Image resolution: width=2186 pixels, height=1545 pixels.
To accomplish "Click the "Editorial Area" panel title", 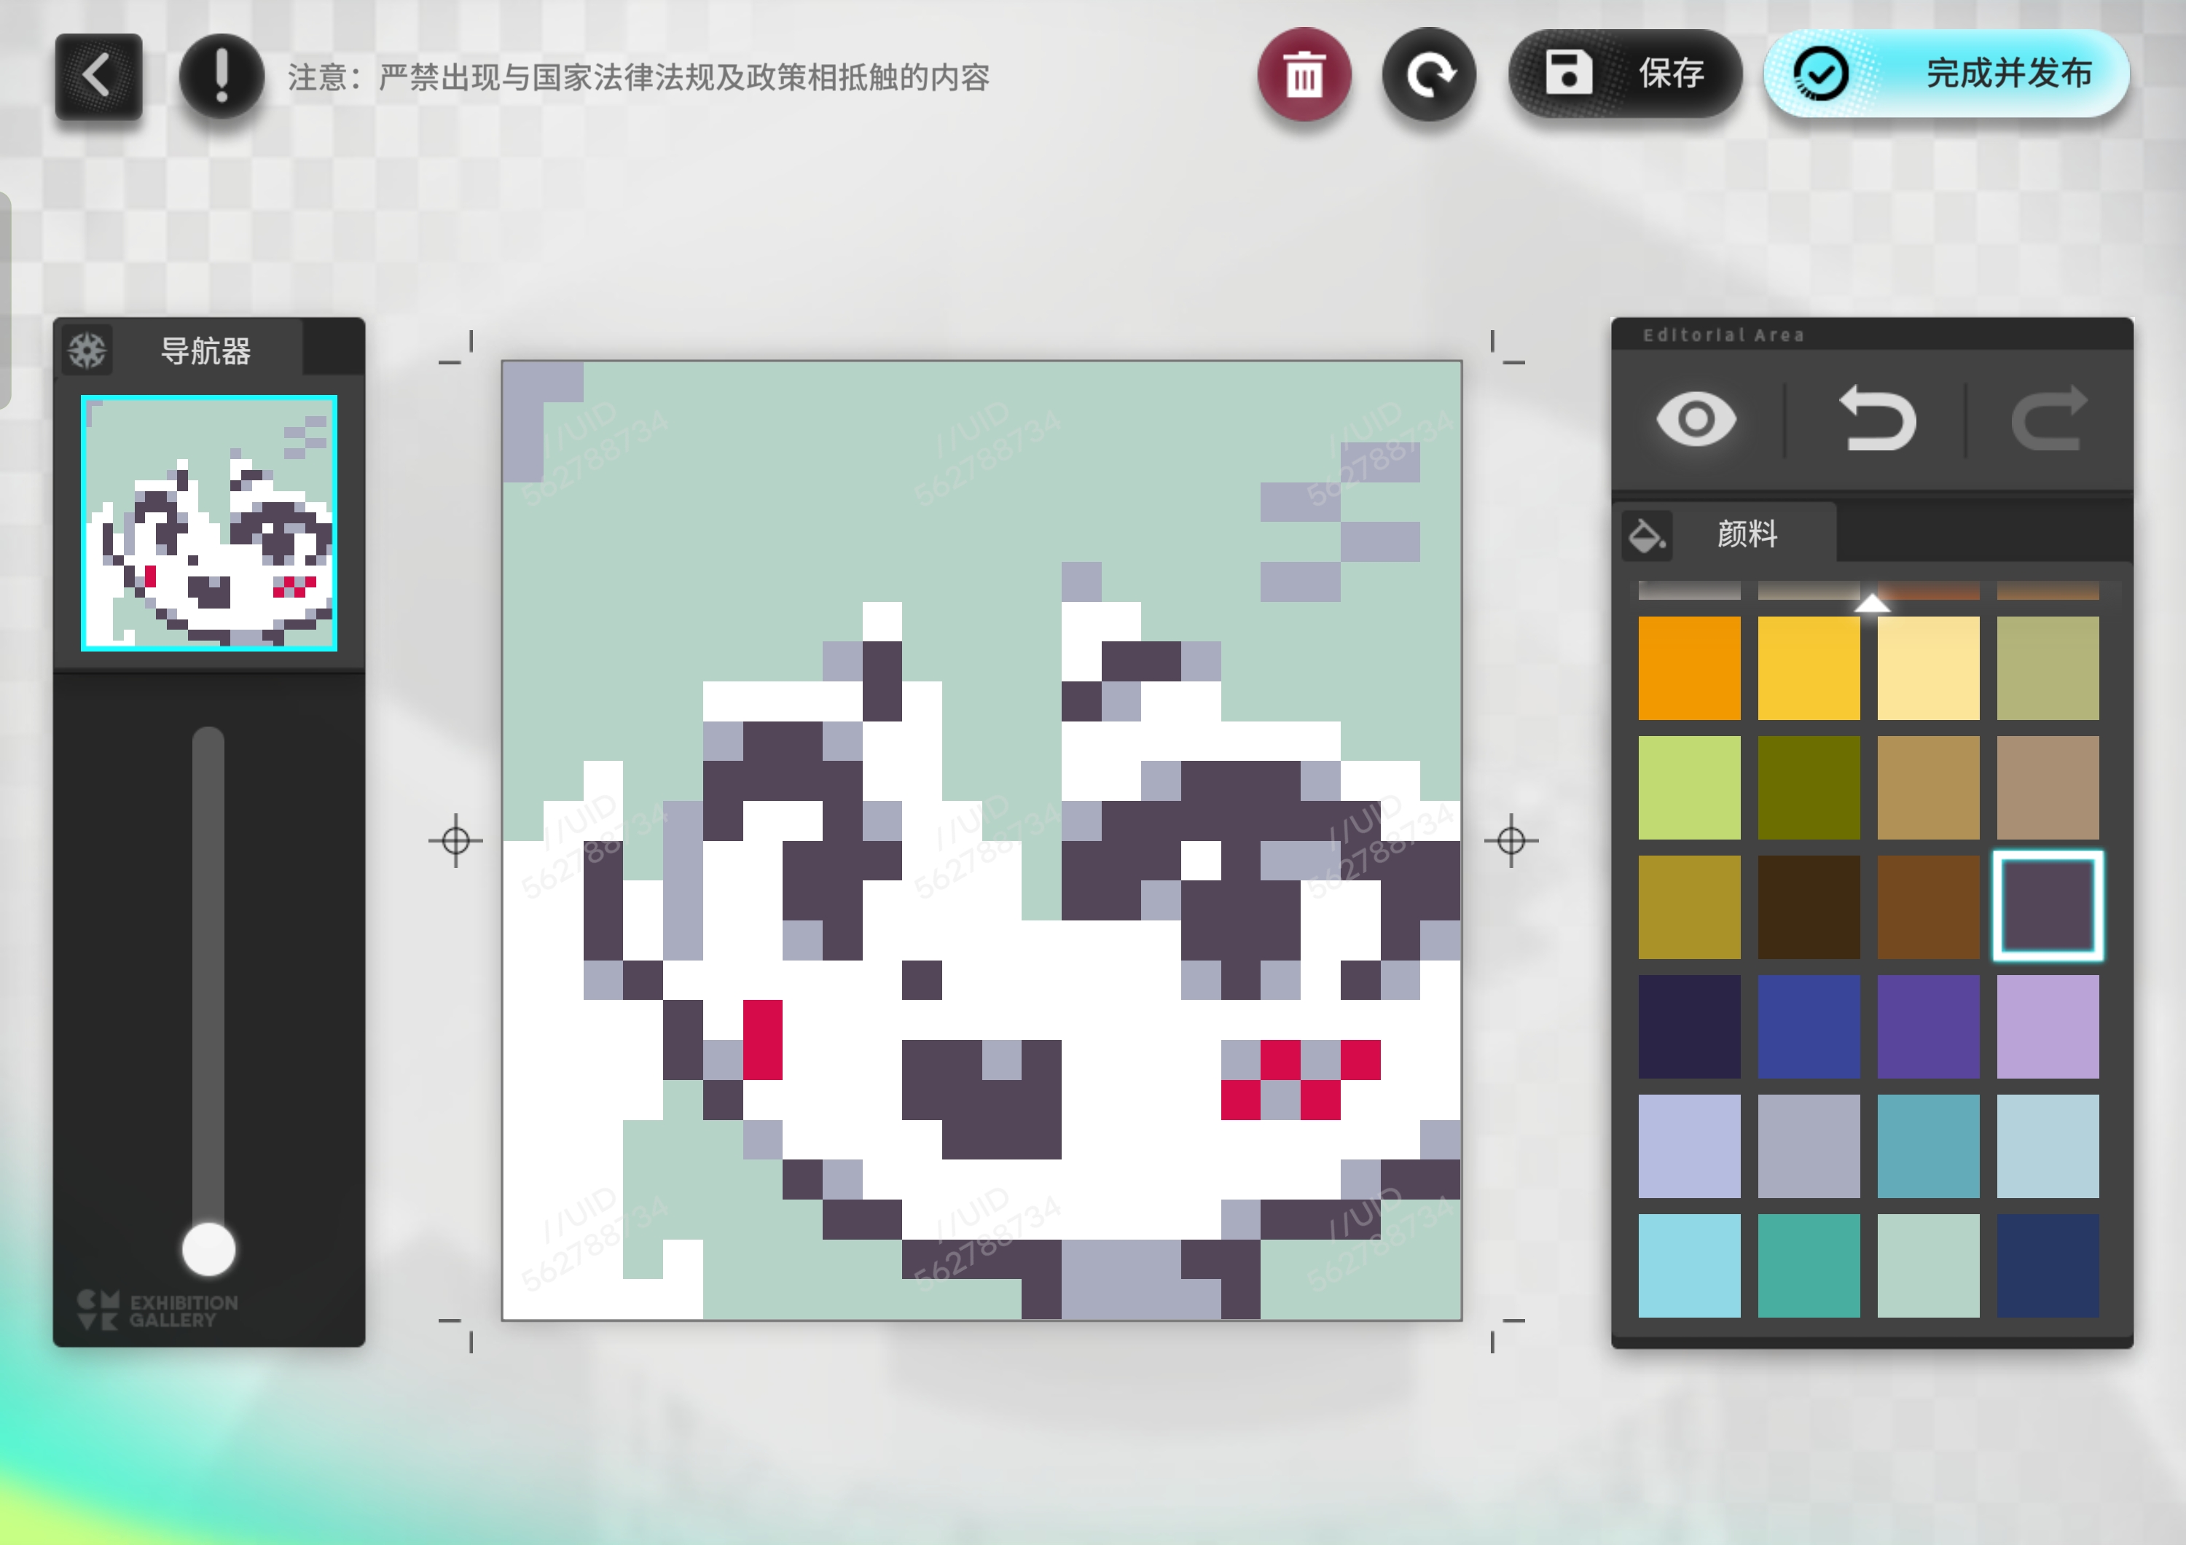I will tap(1723, 335).
